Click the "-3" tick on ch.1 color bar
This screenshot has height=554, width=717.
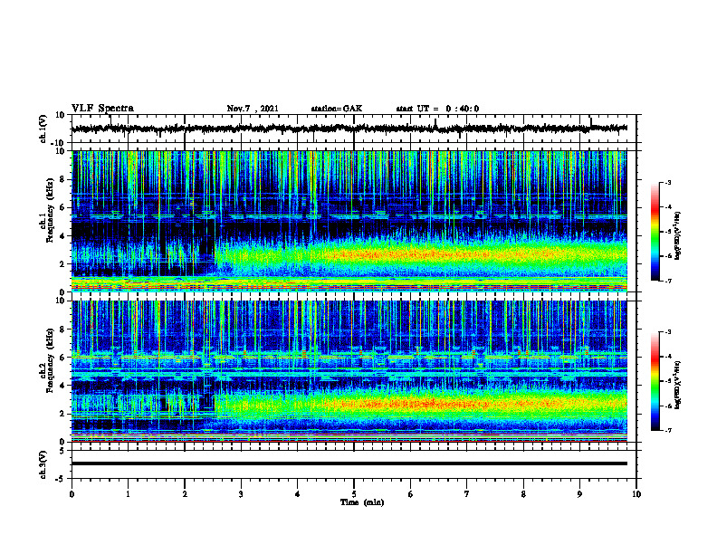(667, 183)
